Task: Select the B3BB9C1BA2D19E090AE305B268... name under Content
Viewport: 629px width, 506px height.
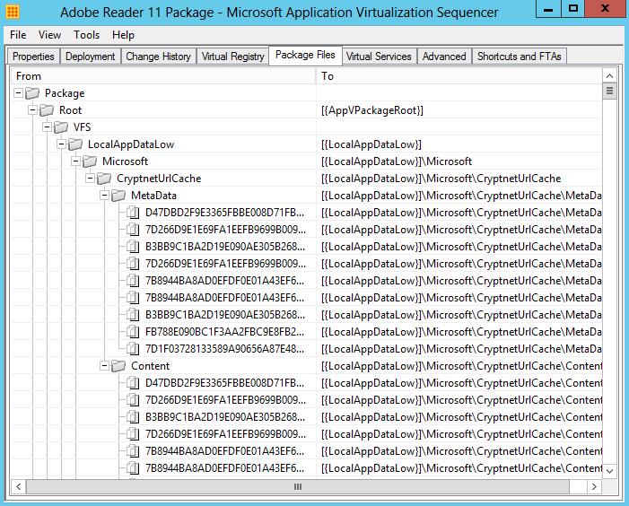Action: [x=225, y=417]
